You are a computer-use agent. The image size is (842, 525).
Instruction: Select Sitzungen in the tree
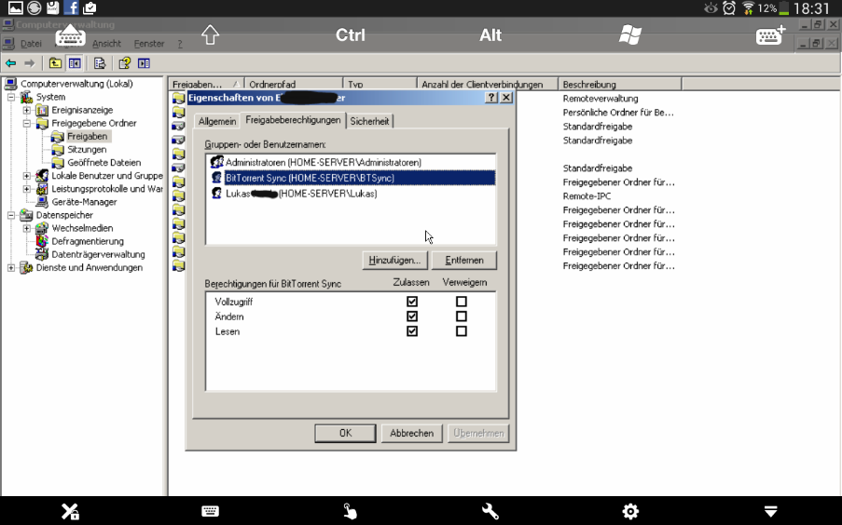click(x=87, y=150)
